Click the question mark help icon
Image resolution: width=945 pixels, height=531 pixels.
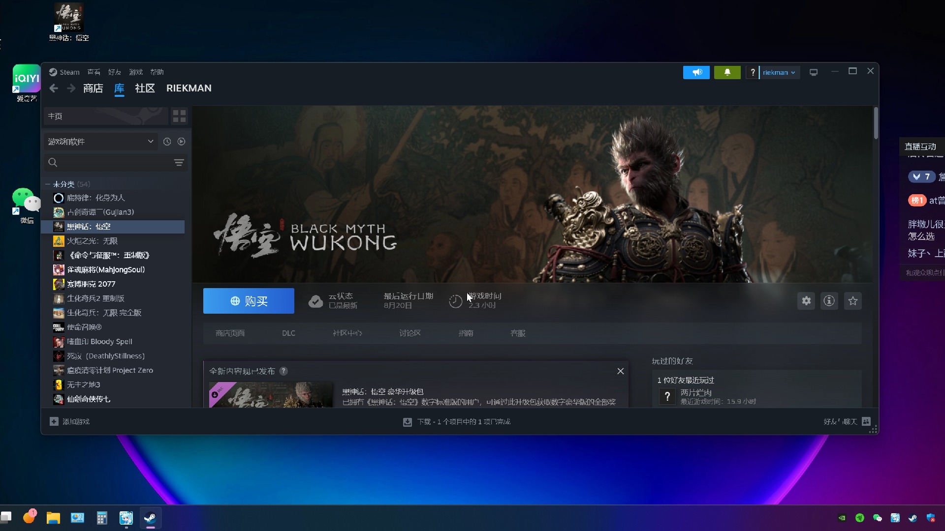pyautogui.click(x=752, y=72)
